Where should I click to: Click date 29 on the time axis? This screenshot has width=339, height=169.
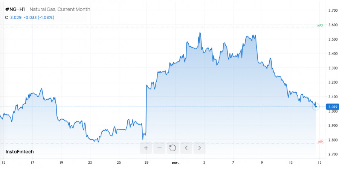point(147,163)
